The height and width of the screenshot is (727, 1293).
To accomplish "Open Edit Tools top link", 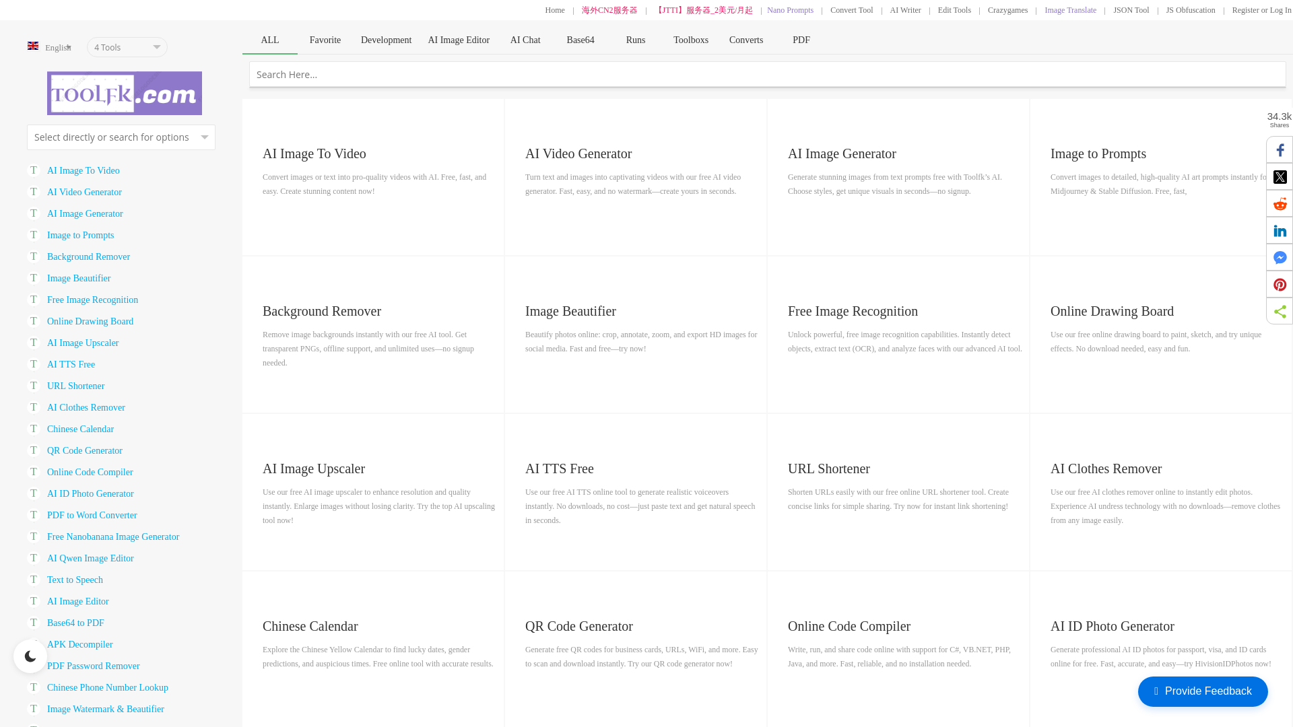I will 954,10.
